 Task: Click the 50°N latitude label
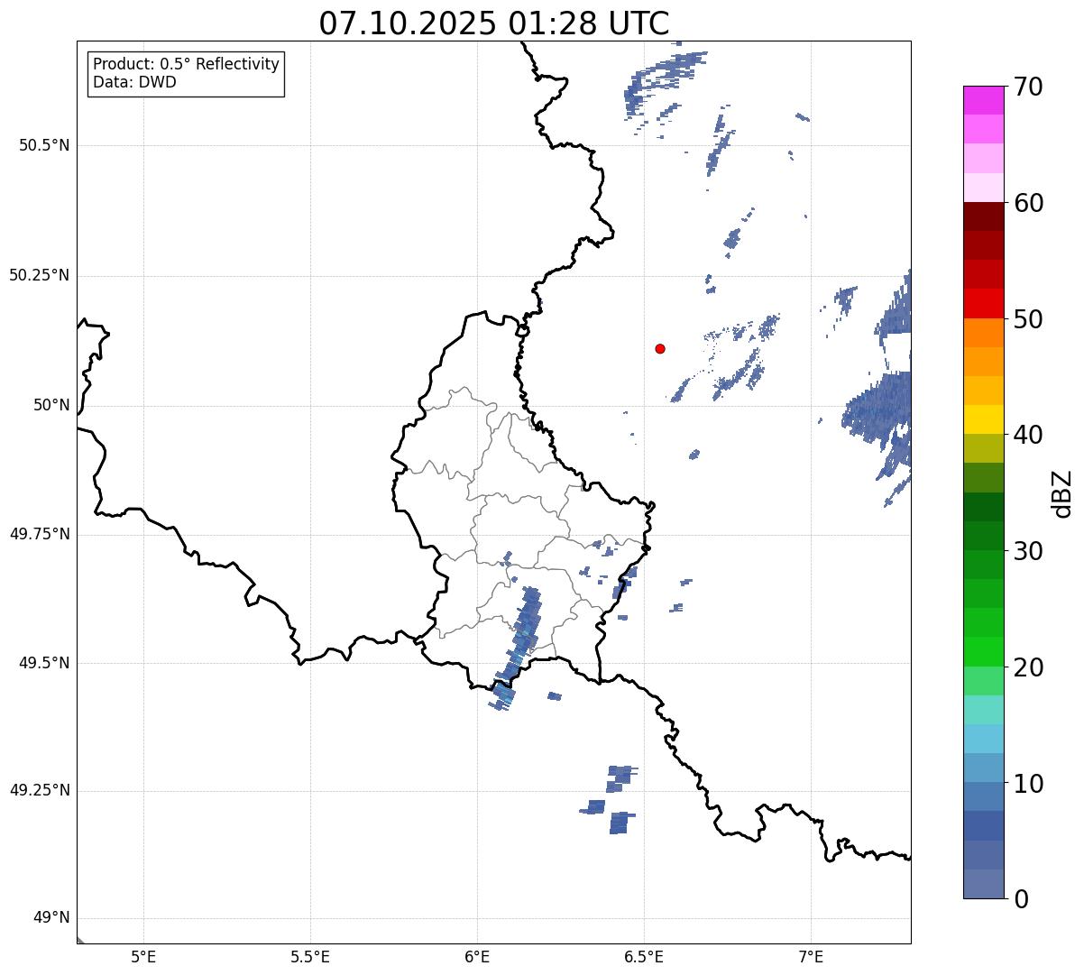pyautogui.click(x=51, y=405)
